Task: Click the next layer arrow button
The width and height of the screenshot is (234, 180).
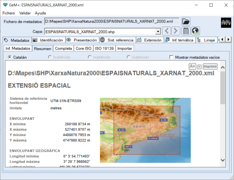Action: click(175, 31)
